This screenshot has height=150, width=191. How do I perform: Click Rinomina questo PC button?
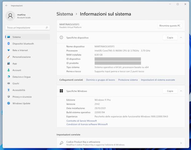pos(170,26)
